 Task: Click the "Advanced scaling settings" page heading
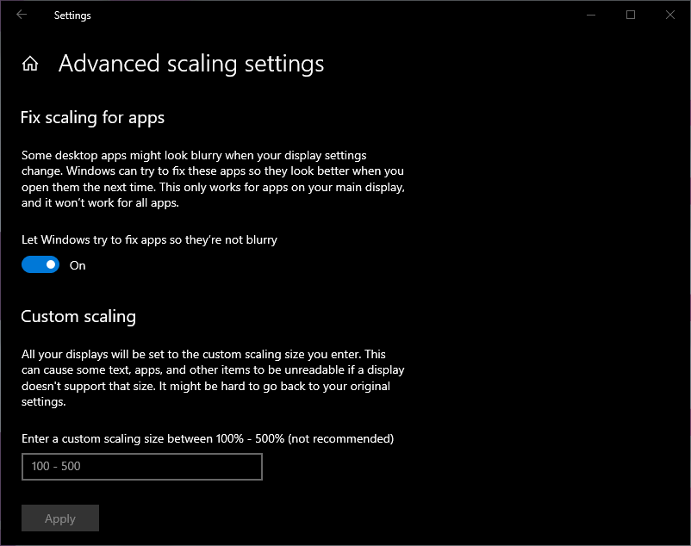191,64
